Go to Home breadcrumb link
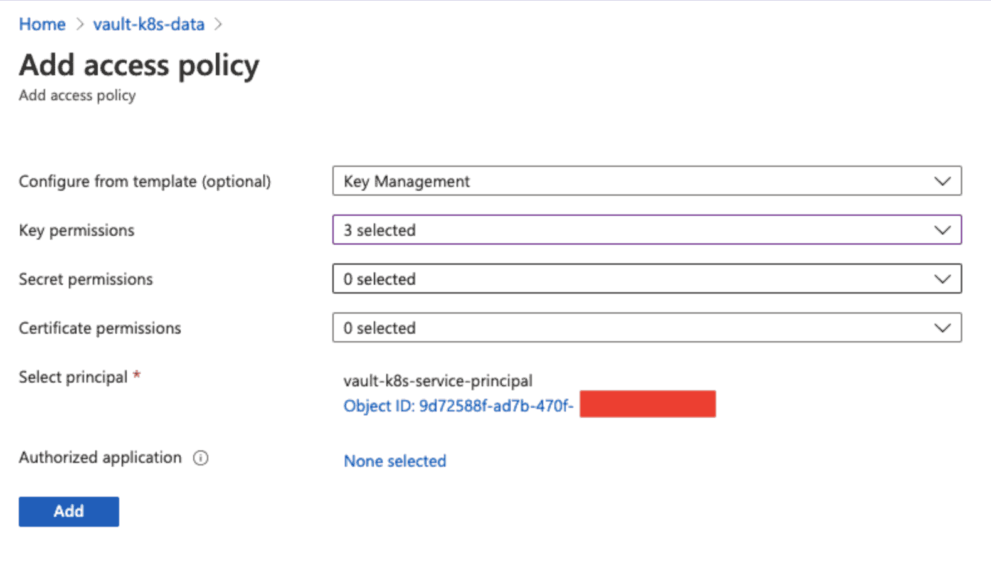The image size is (991, 567). pos(42,24)
